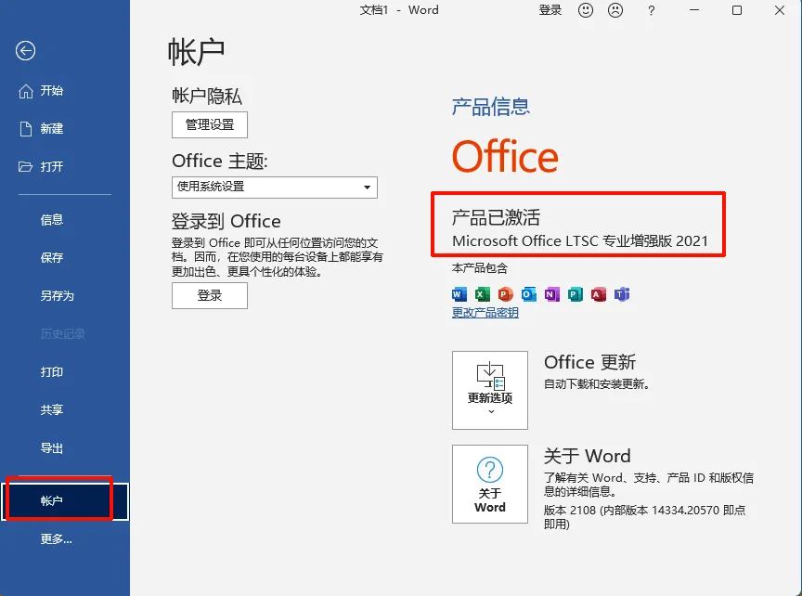Click the Outlook app icon under 本产品包含
Screen dimensions: 802x596
(x=528, y=294)
